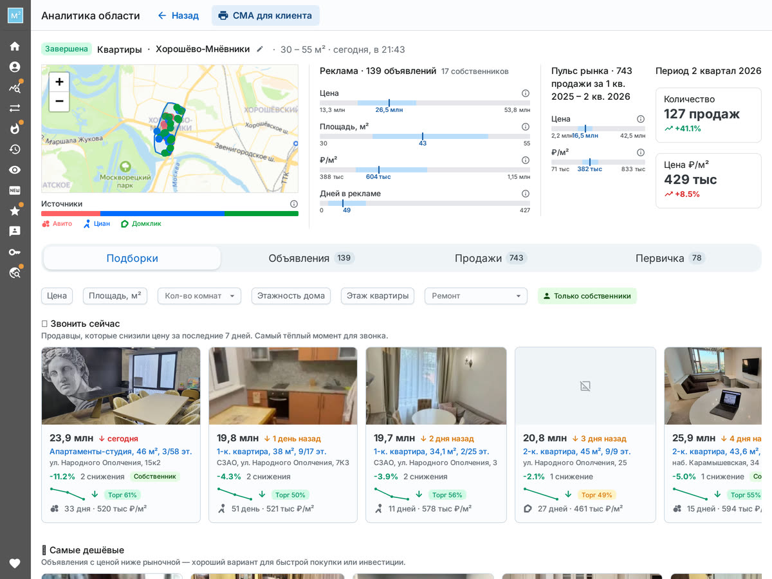Go back with the Назад link
This screenshot has height=579, width=772.
pos(178,15)
